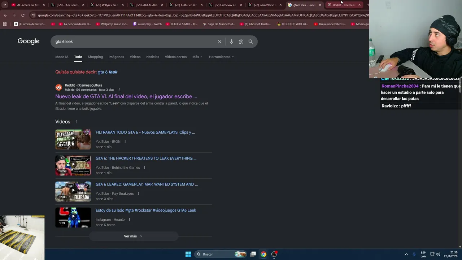Play the Behind the Games video thumbnail
Image resolution: width=462 pixels, height=260 pixels.
pos(73,165)
